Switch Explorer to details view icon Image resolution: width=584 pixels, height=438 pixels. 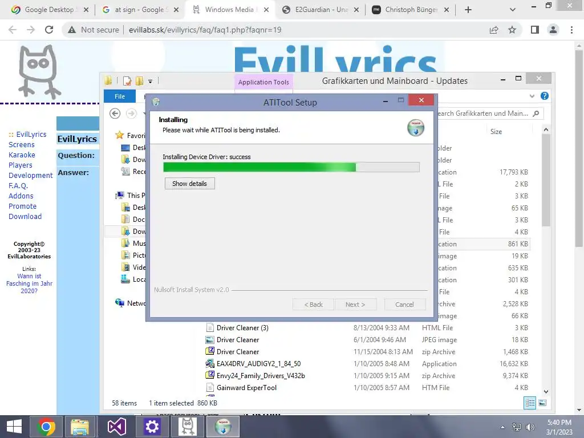530,403
